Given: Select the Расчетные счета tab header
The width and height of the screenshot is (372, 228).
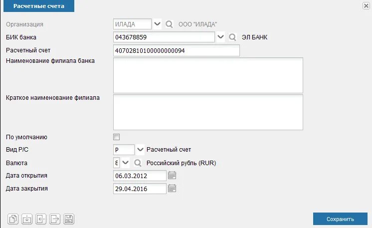Looking at the screenshot, I should pos(39,6).
